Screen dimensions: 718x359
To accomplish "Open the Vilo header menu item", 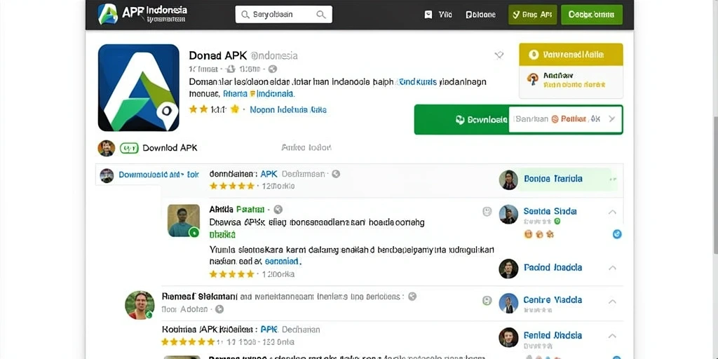I will [x=445, y=15].
